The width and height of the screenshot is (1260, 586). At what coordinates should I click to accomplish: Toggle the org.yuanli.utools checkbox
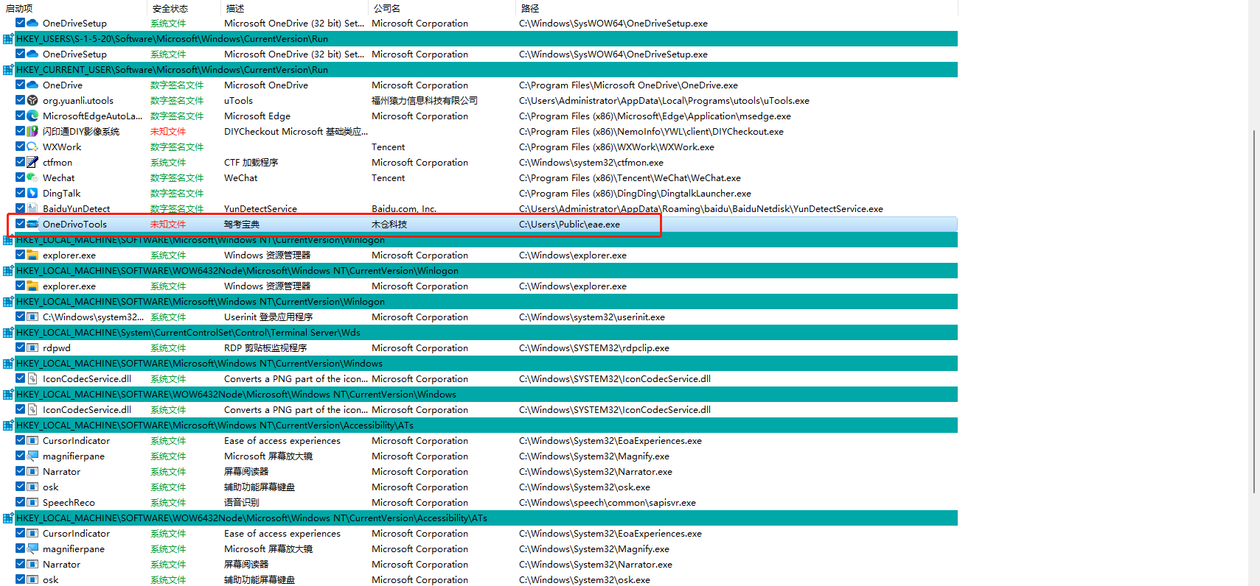[20, 100]
